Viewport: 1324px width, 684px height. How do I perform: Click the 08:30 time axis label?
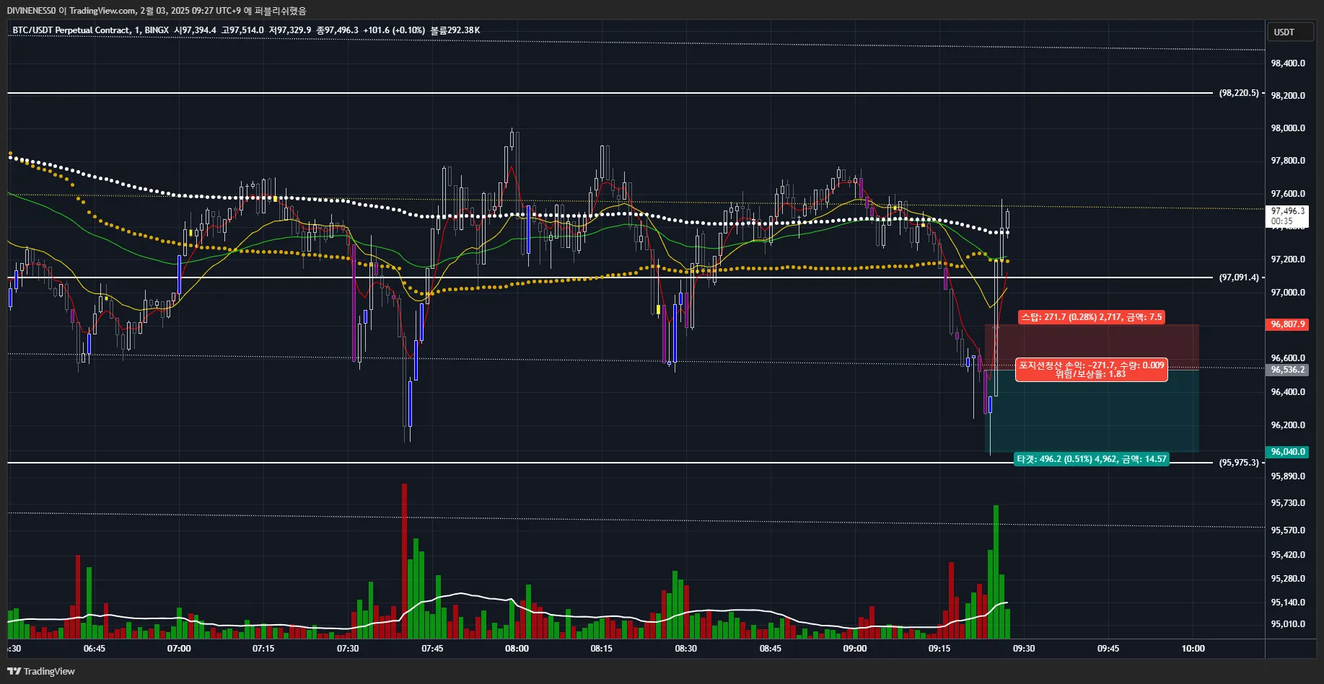pos(685,649)
